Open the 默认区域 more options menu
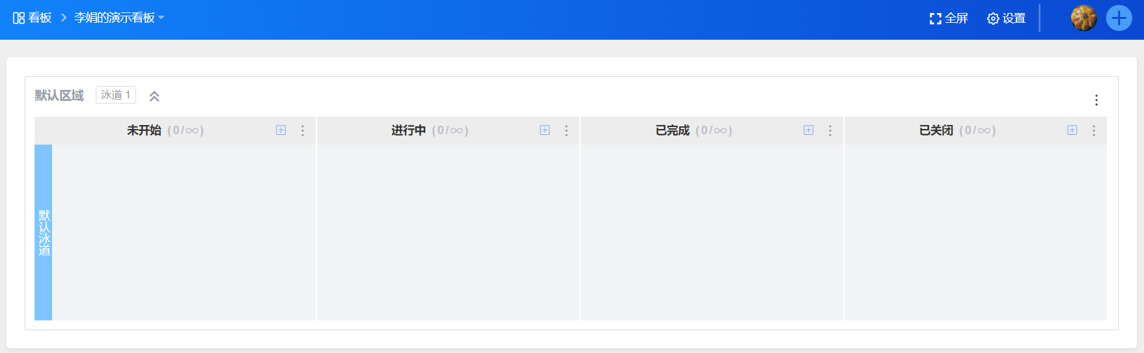This screenshot has width=1144, height=353. click(1096, 100)
